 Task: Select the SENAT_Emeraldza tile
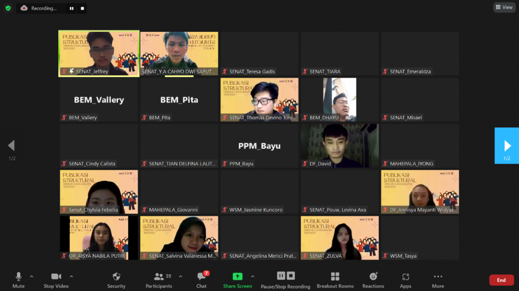420,54
